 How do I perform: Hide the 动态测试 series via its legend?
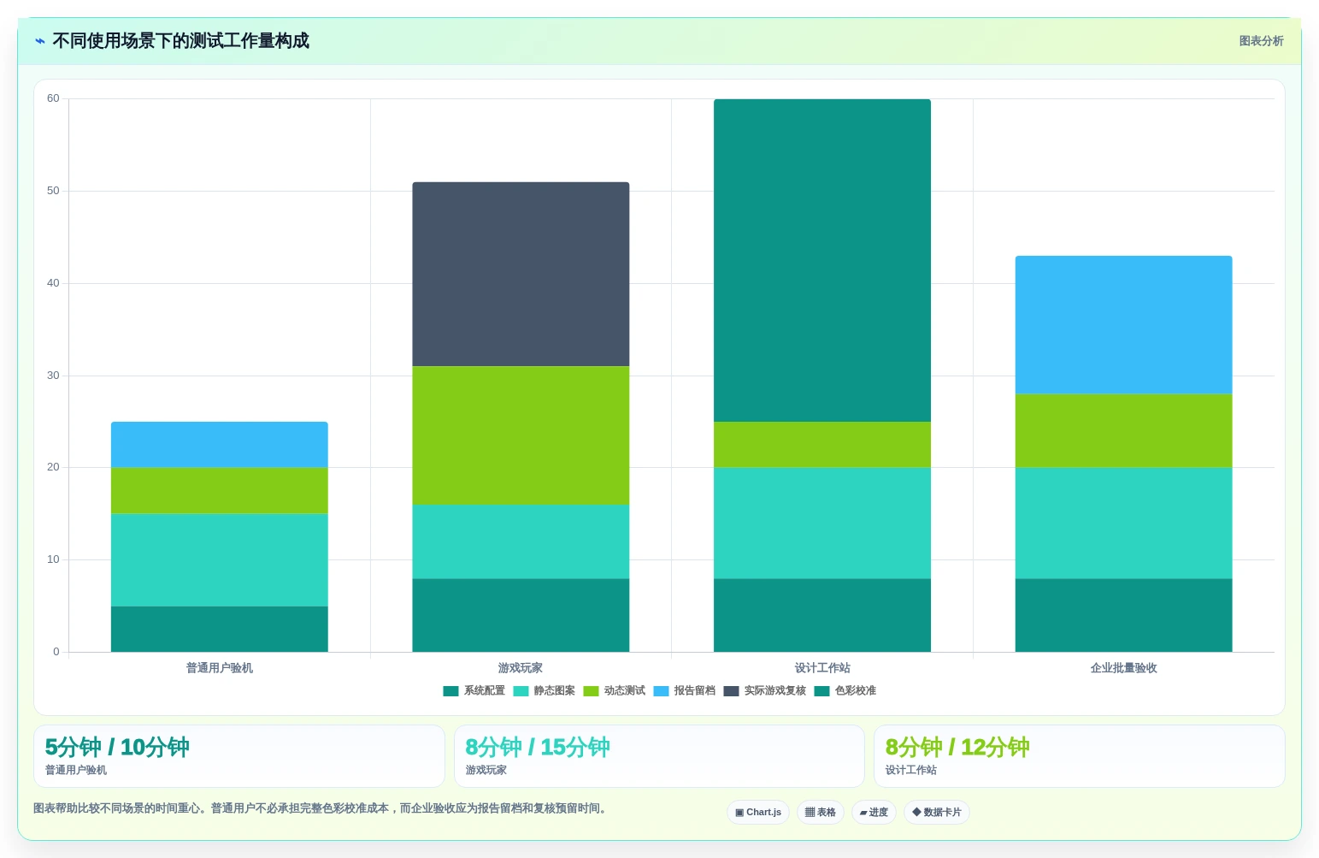click(614, 691)
